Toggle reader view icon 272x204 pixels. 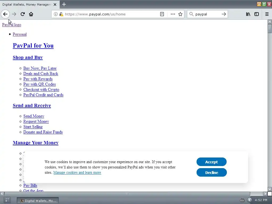coord(162,14)
